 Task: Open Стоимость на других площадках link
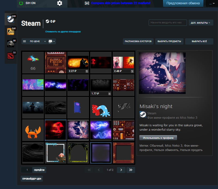click(63, 31)
